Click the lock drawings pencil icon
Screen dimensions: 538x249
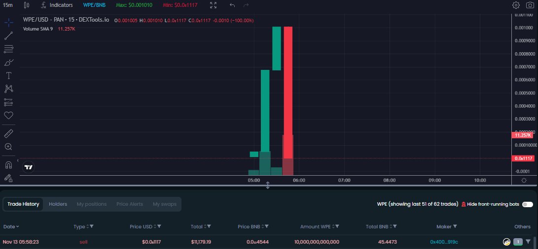pyautogui.click(x=8, y=178)
